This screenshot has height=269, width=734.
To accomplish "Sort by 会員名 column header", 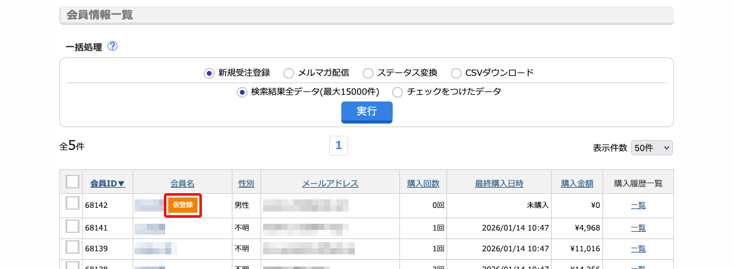I will (x=182, y=183).
